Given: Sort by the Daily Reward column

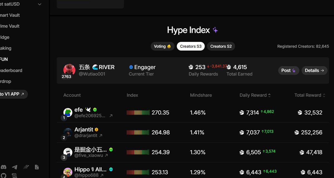Looking at the screenshot, I should coord(255,95).
